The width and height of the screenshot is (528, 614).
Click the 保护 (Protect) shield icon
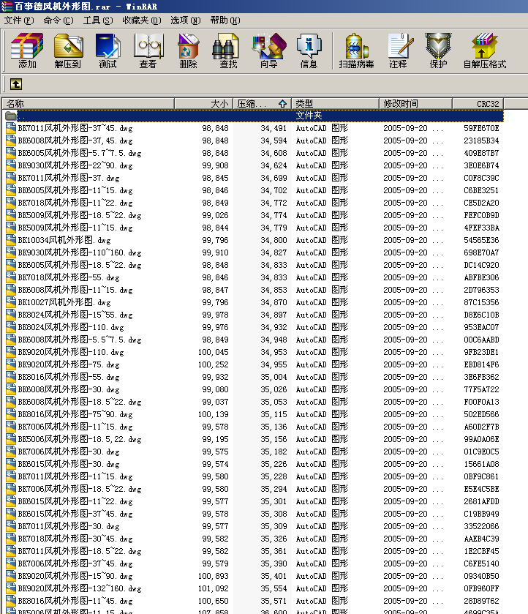click(438, 51)
